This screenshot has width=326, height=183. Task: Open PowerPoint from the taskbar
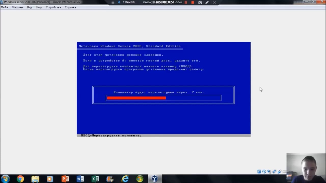coord(65,179)
